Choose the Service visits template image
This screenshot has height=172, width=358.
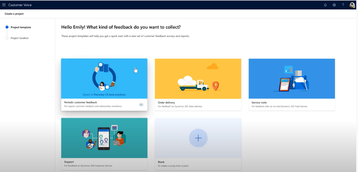(x=292, y=79)
